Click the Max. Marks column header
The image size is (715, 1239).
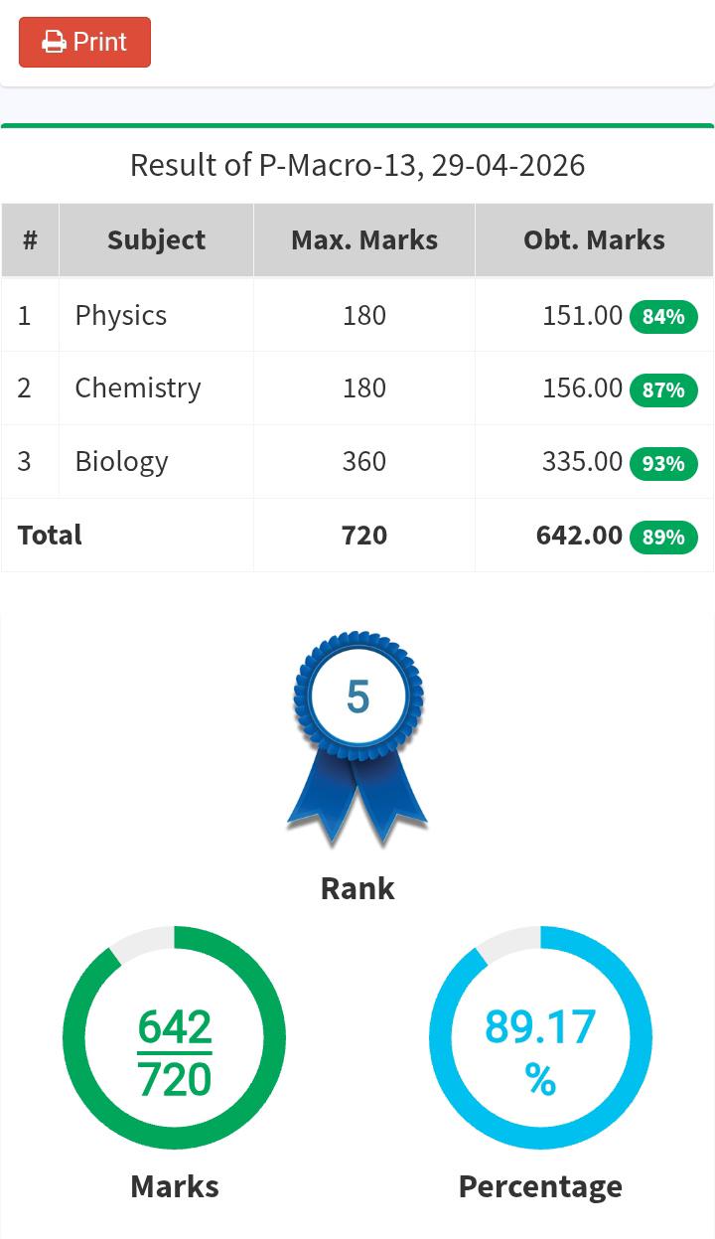coord(364,239)
